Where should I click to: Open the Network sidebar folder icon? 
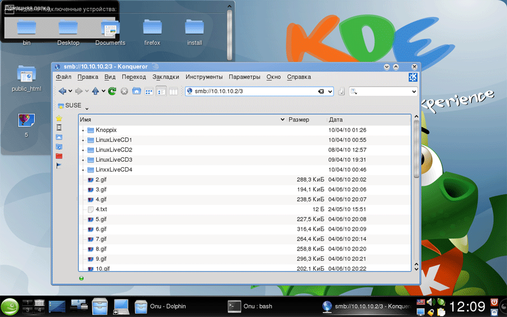click(59, 147)
